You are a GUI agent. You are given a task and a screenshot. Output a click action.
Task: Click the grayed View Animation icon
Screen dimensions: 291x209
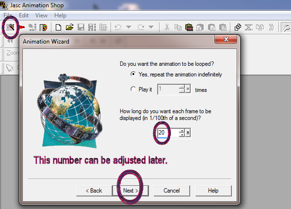271,28
